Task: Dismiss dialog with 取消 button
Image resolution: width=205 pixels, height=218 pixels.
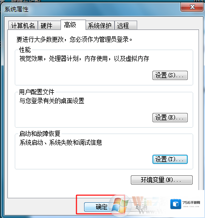Action: 142,207
